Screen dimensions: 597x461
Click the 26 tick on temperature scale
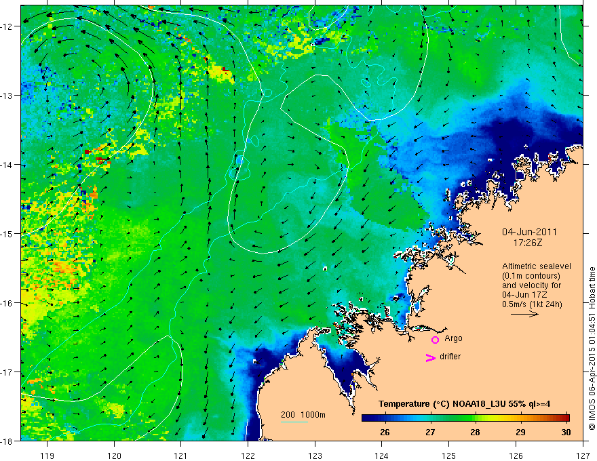pyautogui.click(x=385, y=432)
